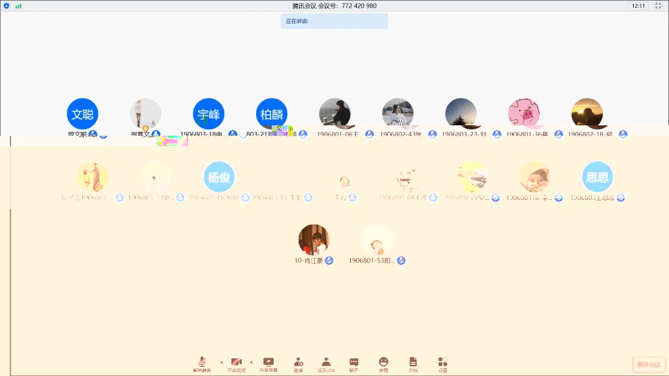669x376 pixels.
Task: Click the pink pig participant avatar
Action: [524, 114]
